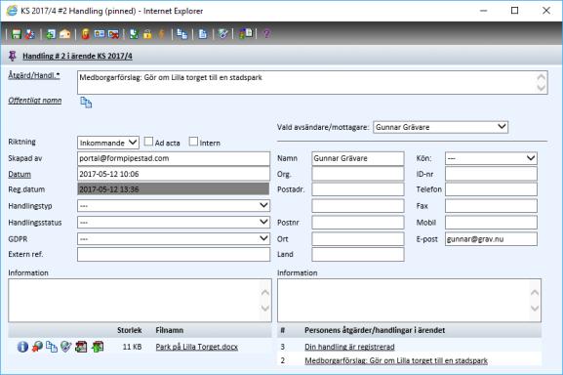Click the green floppy-disk Save icon
This screenshot has width=563, height=375.
tap(17, 34)
